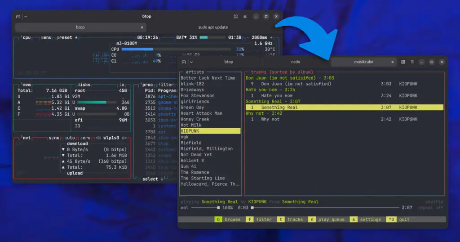Image resolution: width=460 pixels, height=242 pixels.
Task: Click tab overview grid icon in btop window
Action: [235, 17]
